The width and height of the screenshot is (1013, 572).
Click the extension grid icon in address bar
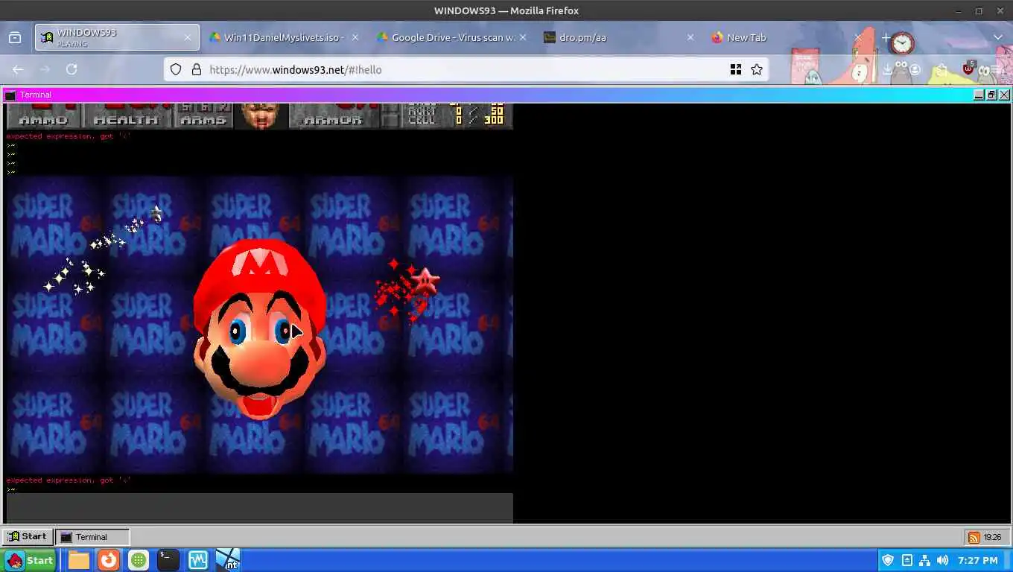(x=736, y=69)
